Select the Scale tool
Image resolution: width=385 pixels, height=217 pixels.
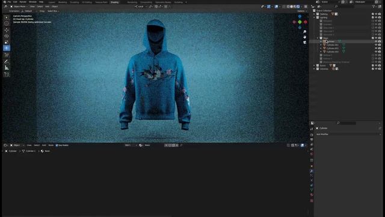coord(7,42)
